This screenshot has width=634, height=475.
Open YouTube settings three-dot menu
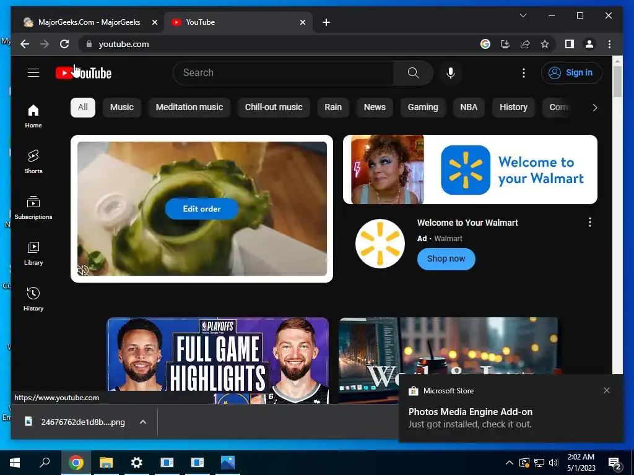click(x=524, y=73)
